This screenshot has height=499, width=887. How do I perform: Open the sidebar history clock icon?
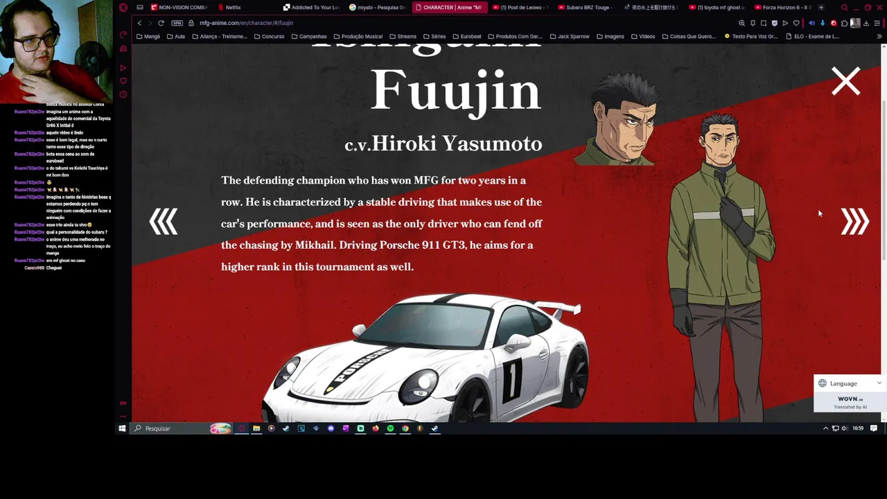coord(123,94)
